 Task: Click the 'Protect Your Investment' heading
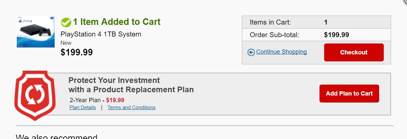click(x=114, y=80)
